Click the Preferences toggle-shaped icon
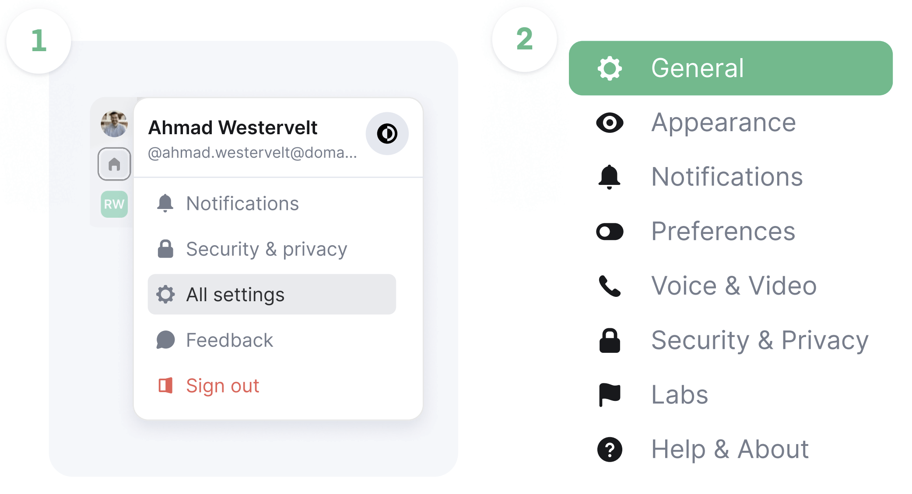The image size is (912, 494). pyautogui.click(x=610, y=232)
